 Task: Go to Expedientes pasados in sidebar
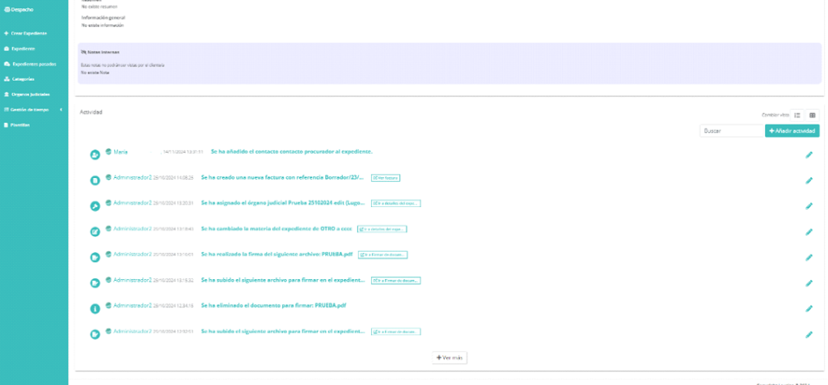click(x=34, y=63)
